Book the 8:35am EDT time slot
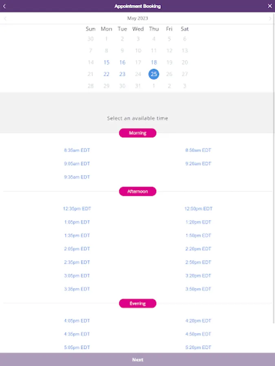 point(77,150)
